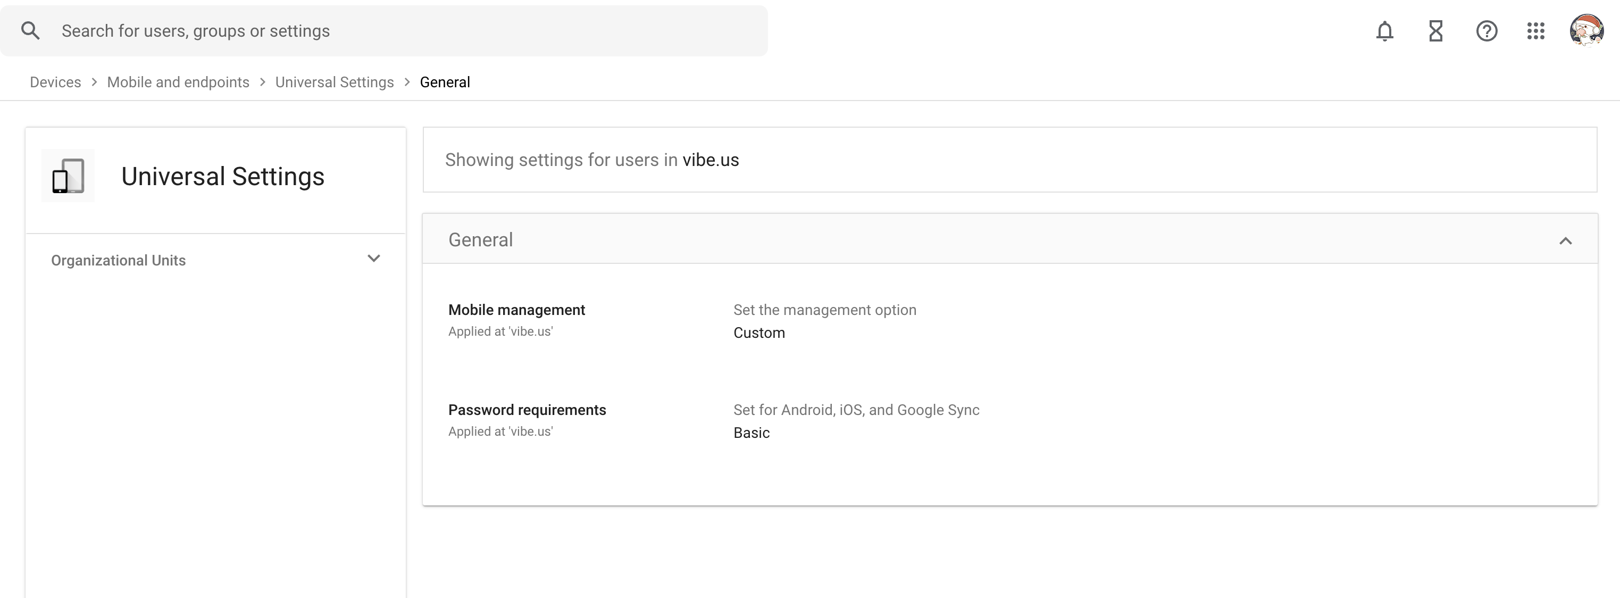The height and width of the screenshot is (598, 1620).
Task: Click the Organizational Units label
Action: pos(118,260)
